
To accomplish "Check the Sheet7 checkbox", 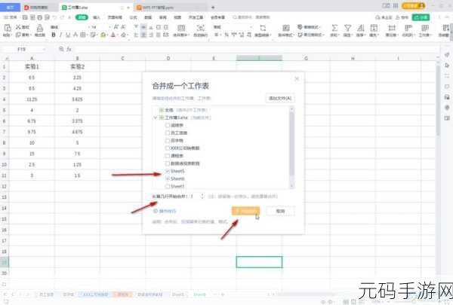I will pyautogui.click(x=168, y=186).
